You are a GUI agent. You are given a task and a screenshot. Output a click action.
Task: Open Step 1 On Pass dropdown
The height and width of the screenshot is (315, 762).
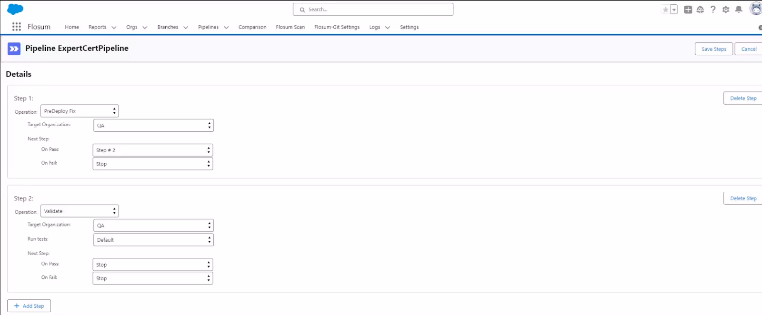(x=153, y=150)
